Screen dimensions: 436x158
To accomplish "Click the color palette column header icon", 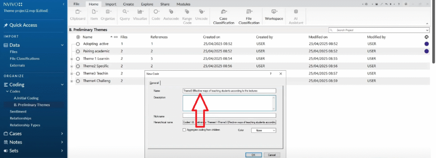I will point(427,37).
